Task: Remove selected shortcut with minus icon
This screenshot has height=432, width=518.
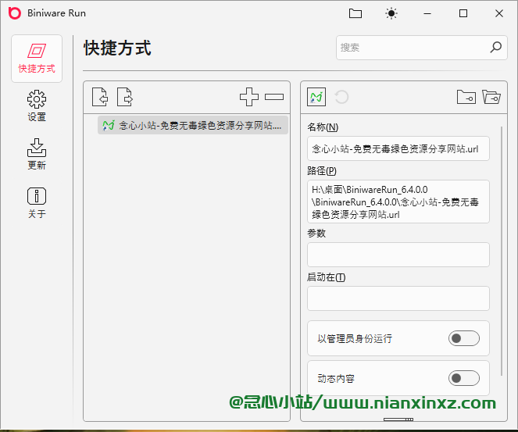Action: point(274,97)
